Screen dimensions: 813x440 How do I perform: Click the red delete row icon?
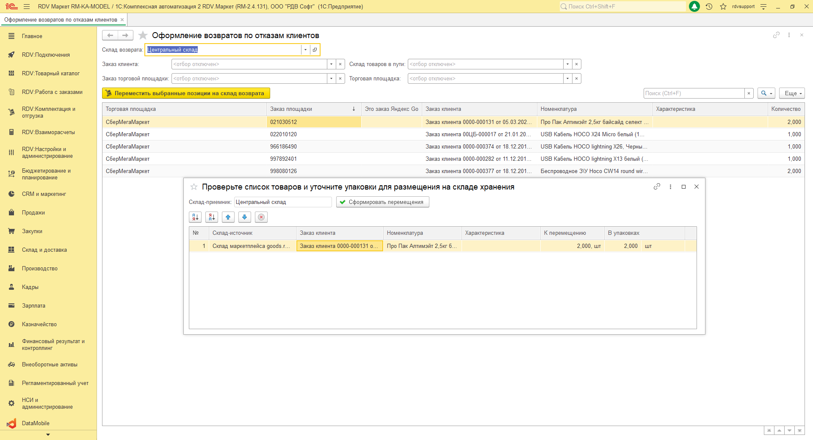(x=261, y=217)
